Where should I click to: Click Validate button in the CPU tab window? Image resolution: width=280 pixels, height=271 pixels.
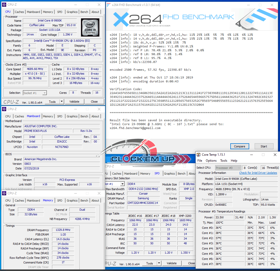click(x=74, y=102)
